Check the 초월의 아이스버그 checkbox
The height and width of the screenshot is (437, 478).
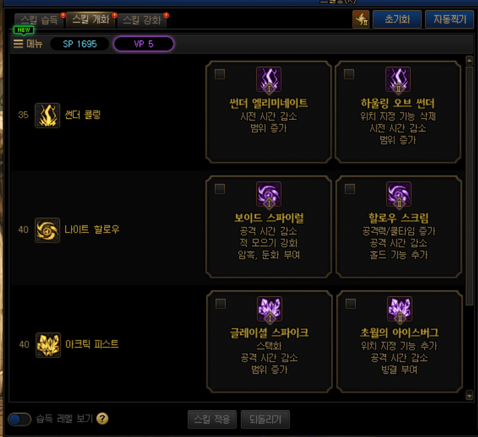click(x=350, y=304)
